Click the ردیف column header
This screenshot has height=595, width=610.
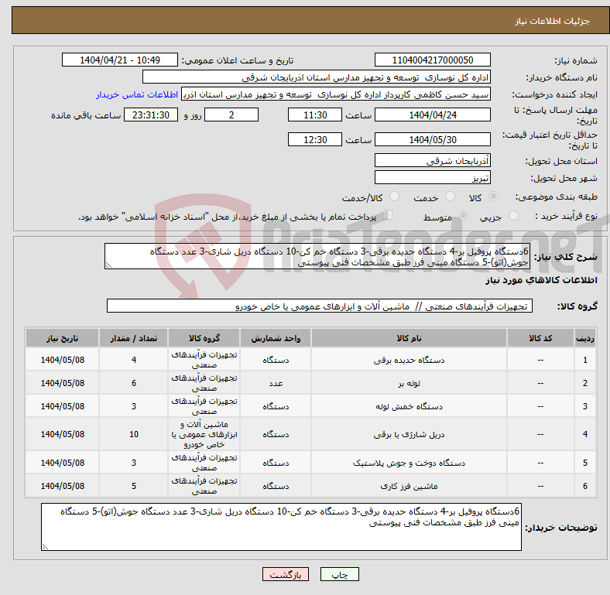coord(584,338)
